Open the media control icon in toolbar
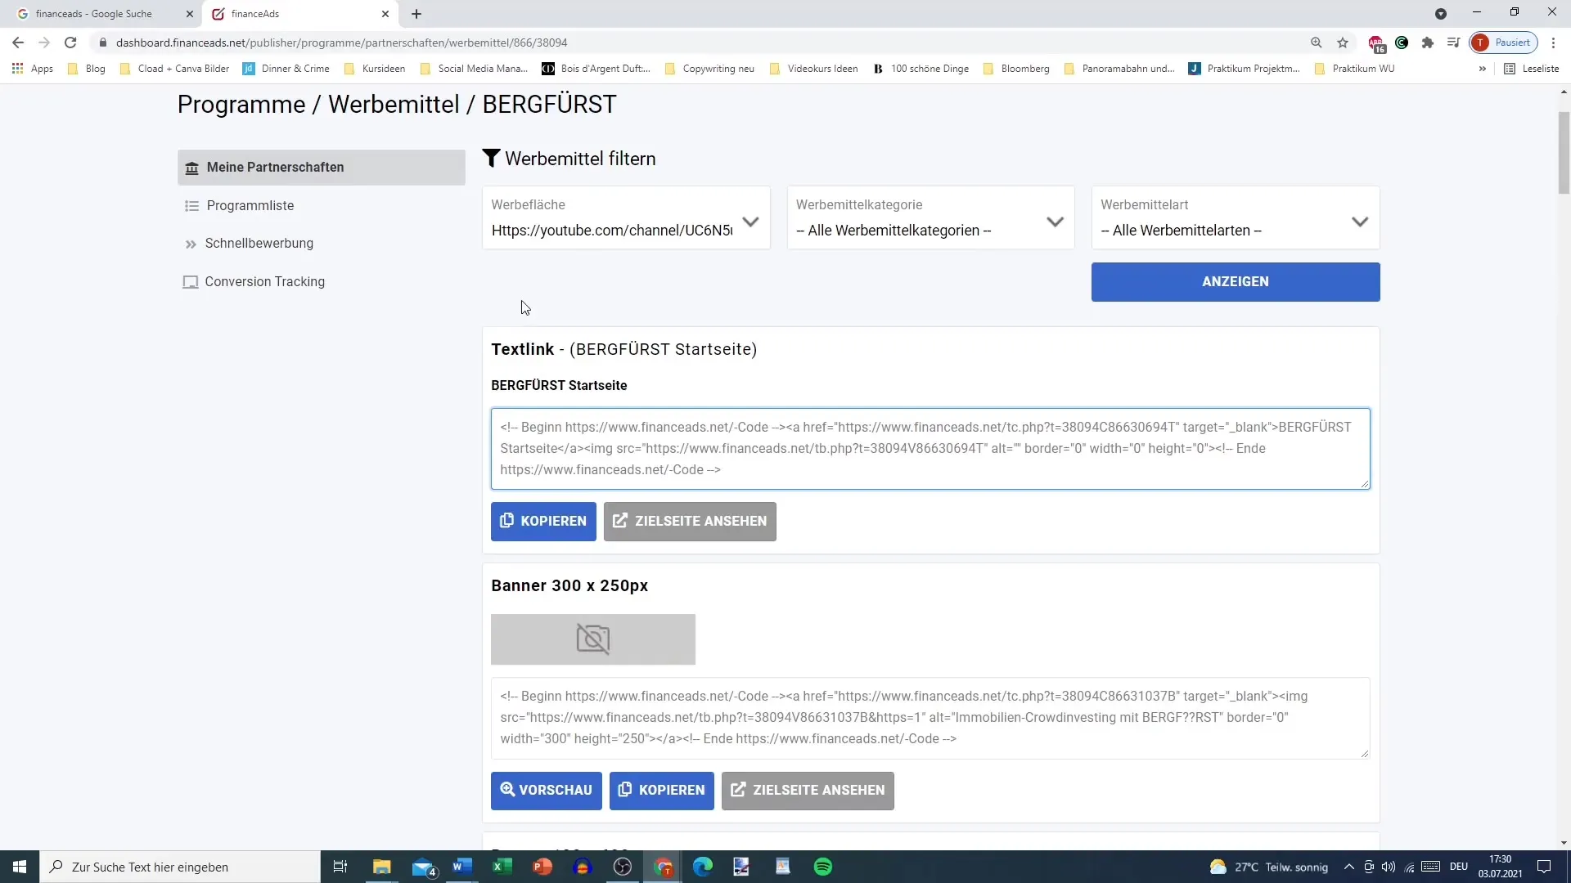The width and height of the screenshot is (1571, 883). [x=1453, y=43]
